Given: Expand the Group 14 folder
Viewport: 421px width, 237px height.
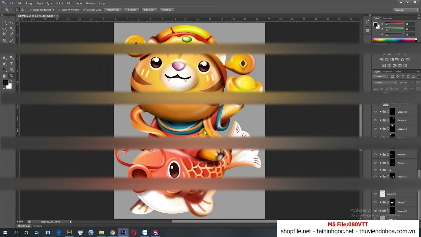Looking at the screenshot, I should [381, 129].
